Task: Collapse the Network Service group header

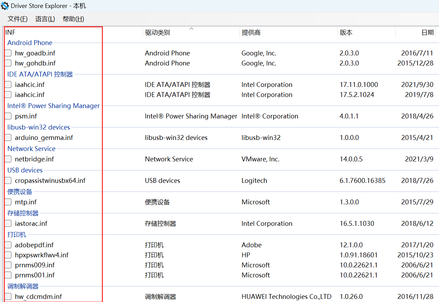Action: pyautogui.click(x=32, y=149)
